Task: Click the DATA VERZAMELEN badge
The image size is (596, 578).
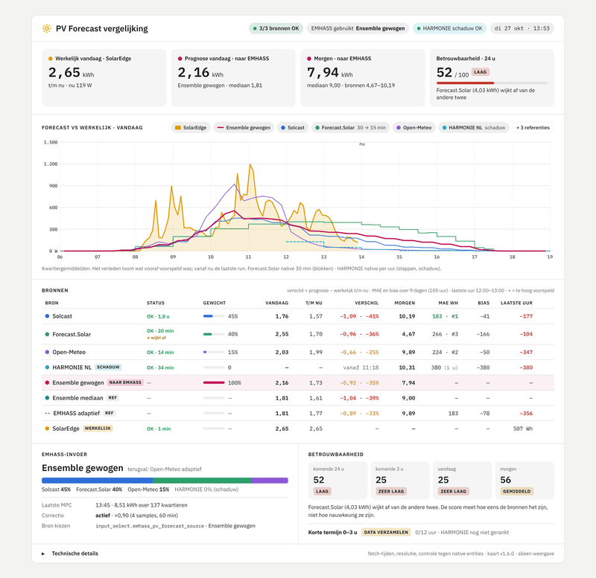Action: tap(386, 532)
